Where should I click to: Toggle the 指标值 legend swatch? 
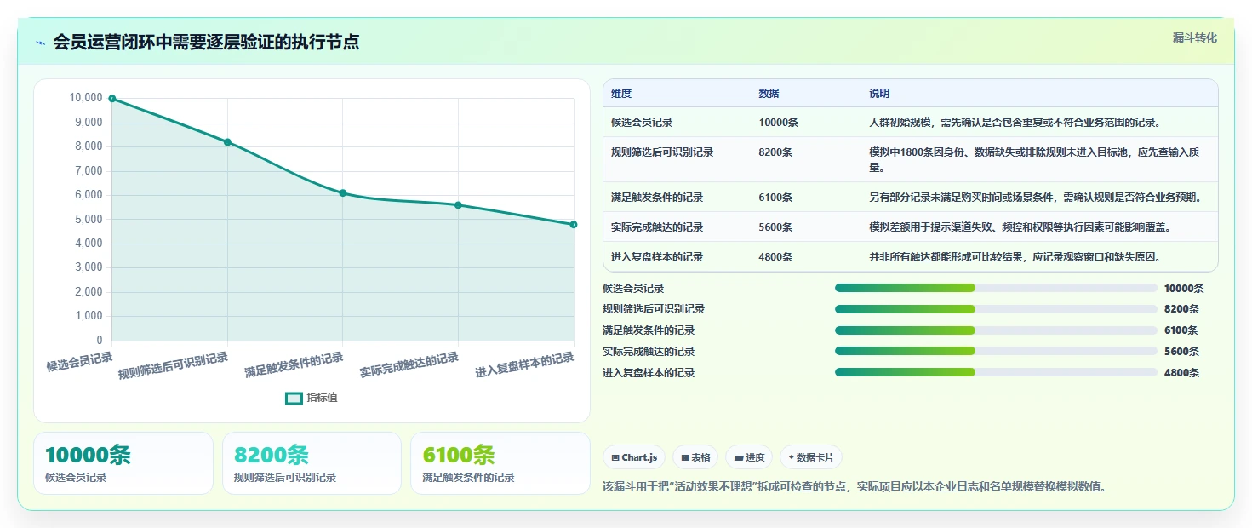[x=294, y=398]
